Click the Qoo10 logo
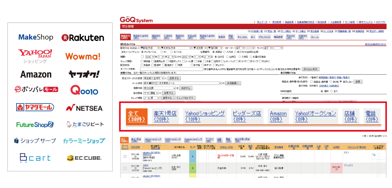This screenshot has height=188, width=392. pos(84,90)
